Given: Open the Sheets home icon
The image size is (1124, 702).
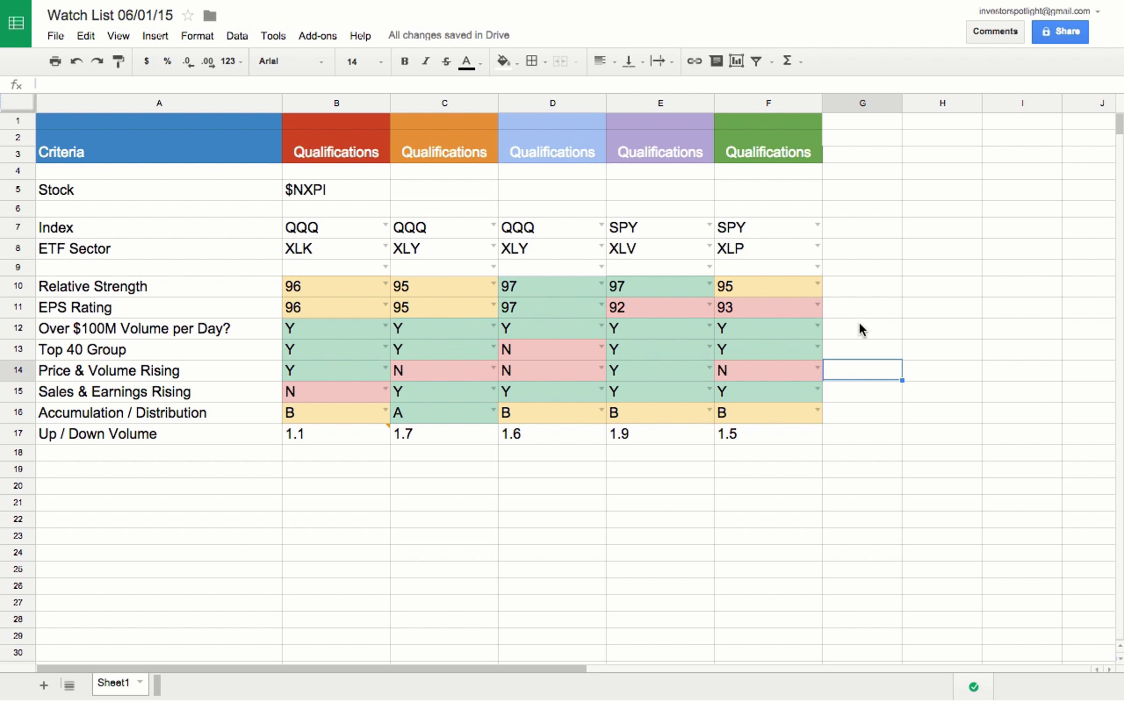Looking at the screenshot, I should [16, 23].
